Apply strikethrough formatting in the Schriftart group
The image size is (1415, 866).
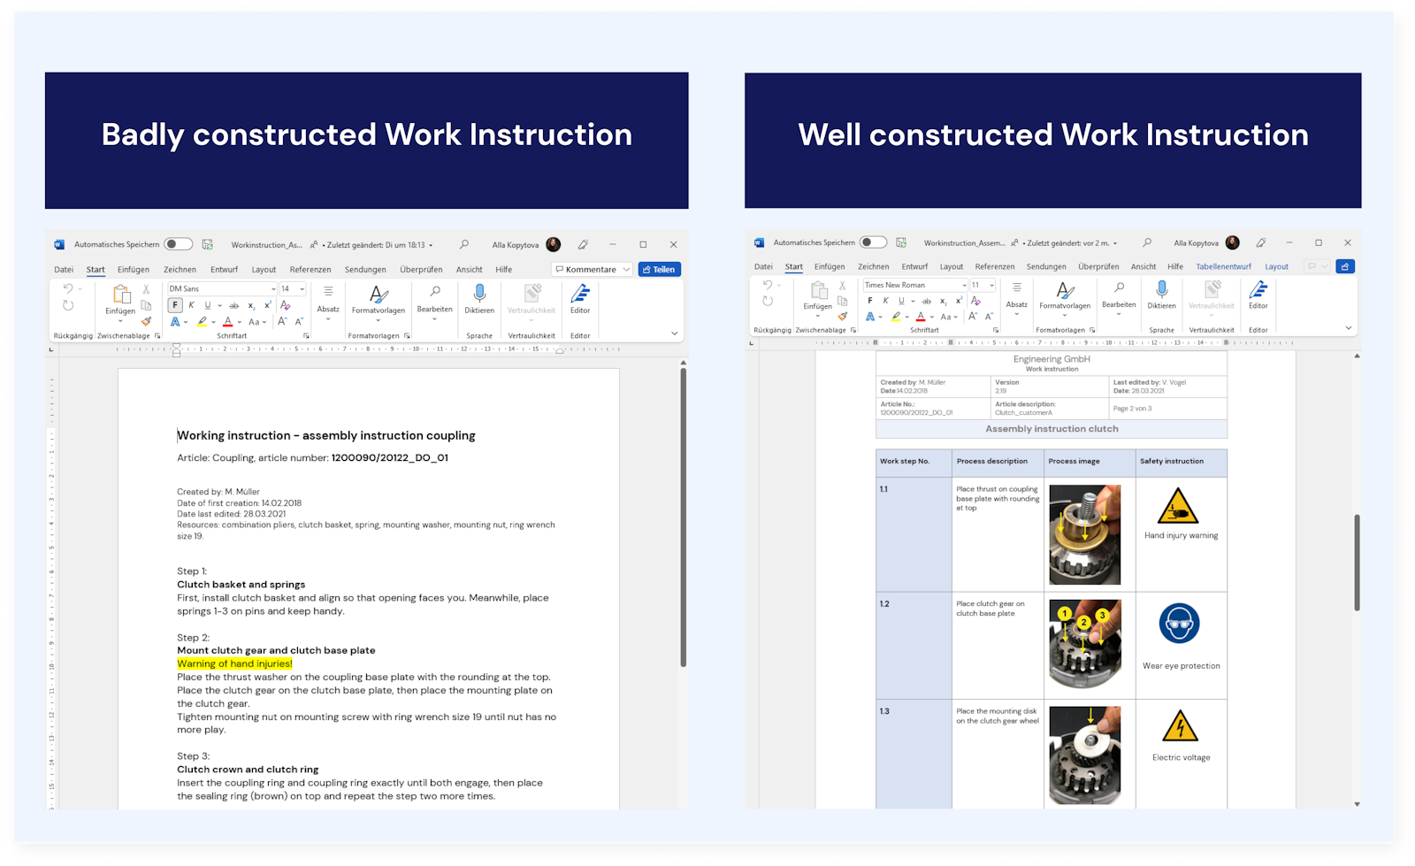[234, 305]
